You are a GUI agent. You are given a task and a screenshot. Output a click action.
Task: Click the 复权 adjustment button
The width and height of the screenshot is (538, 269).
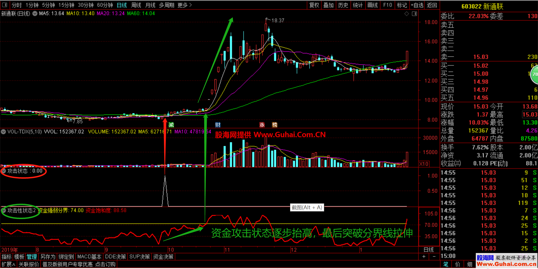(x=314, y=5)
